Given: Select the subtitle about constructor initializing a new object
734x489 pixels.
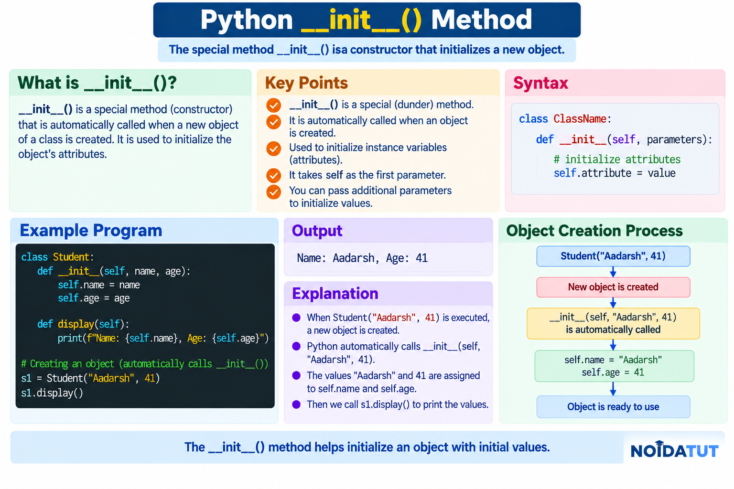Looking at the screenshot, I should coord(367,50).
